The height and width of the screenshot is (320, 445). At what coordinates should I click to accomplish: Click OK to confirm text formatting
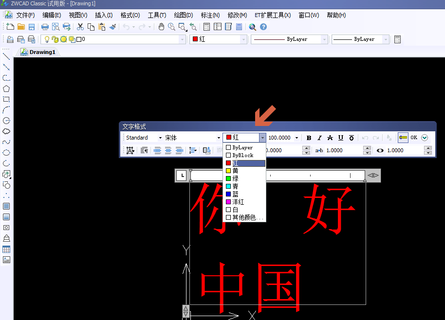click(413, 137)
